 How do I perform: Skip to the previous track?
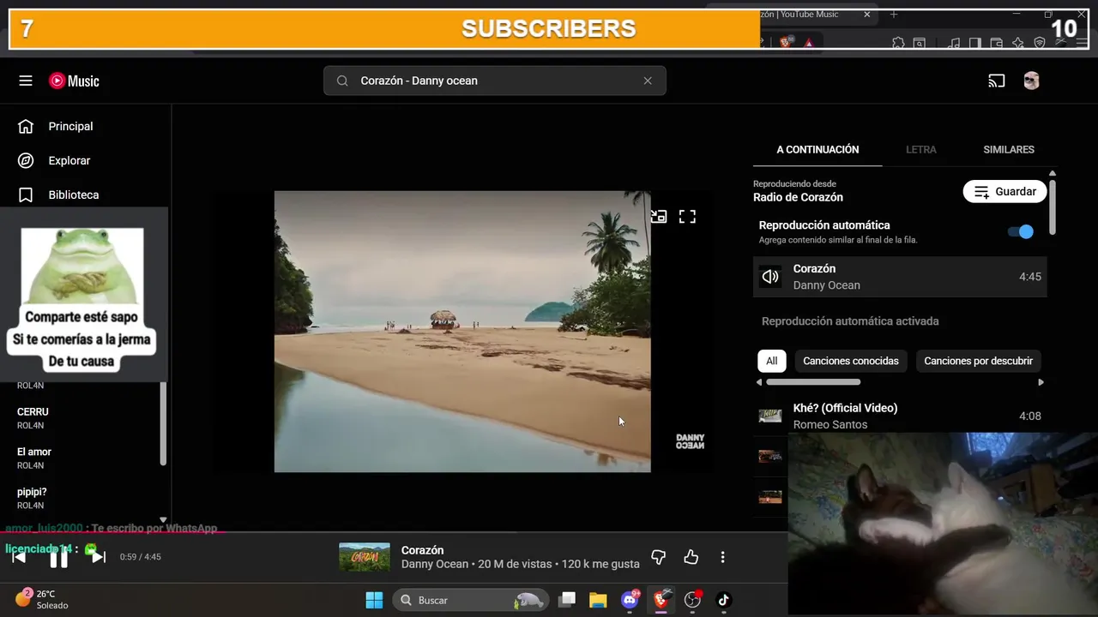click(x=18, y=557)
